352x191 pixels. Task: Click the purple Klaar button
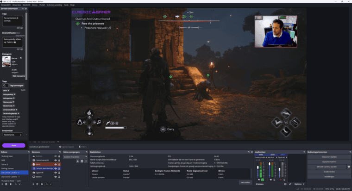pos(14,146)
